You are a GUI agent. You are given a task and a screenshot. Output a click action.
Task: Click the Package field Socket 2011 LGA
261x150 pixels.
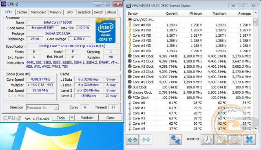[58, 33]
